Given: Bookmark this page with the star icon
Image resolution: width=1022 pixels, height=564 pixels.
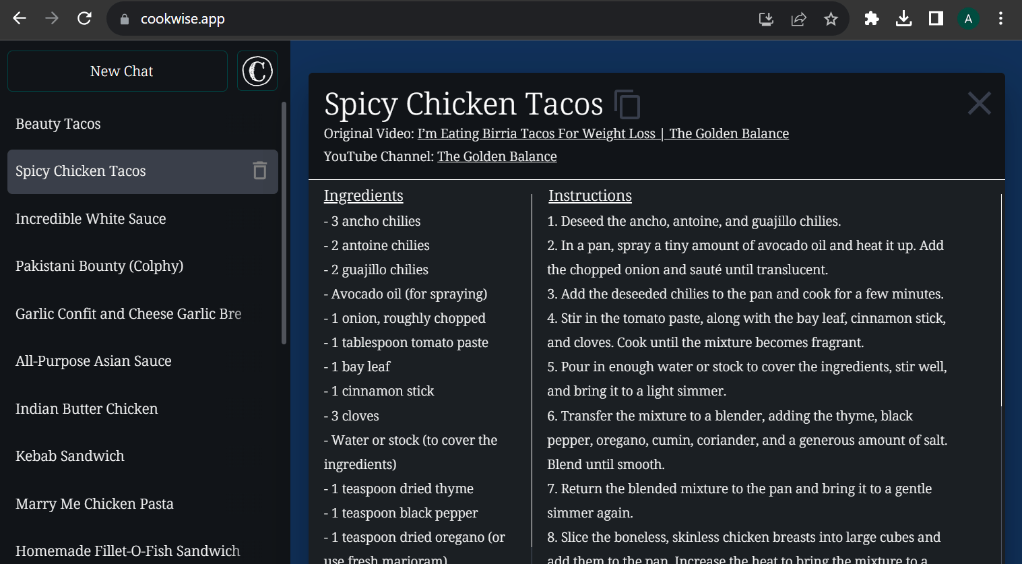Looking at the screenshot, I should pos(831,19).
